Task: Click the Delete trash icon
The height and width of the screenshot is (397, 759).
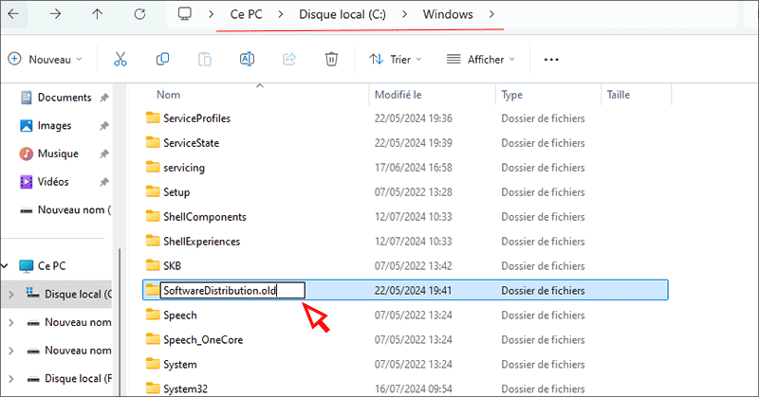Action: [331, 59]
